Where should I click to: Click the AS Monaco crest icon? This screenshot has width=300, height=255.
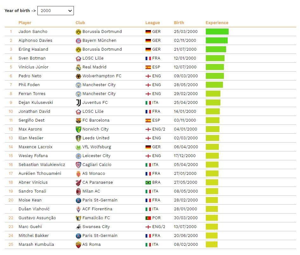[x=78, y=174]
